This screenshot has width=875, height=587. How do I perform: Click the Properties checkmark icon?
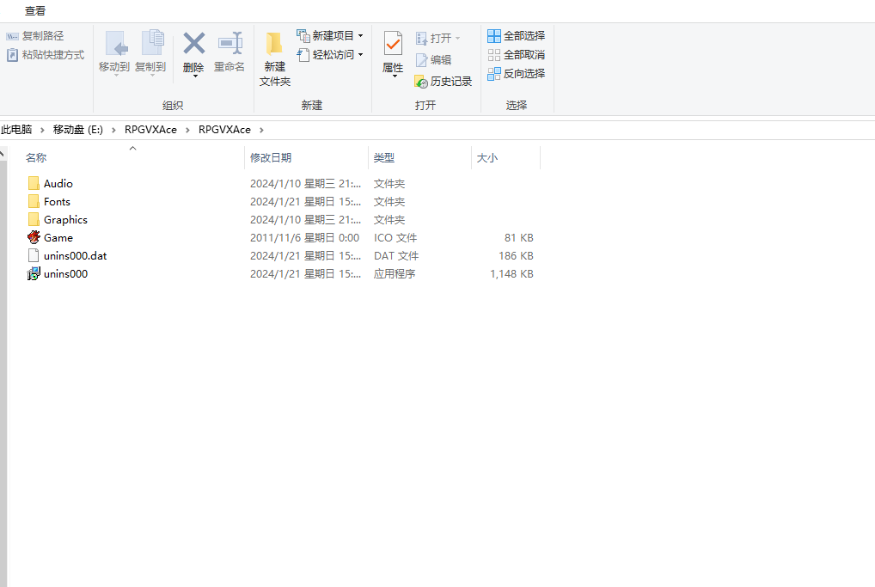click(x=393, y=44)
